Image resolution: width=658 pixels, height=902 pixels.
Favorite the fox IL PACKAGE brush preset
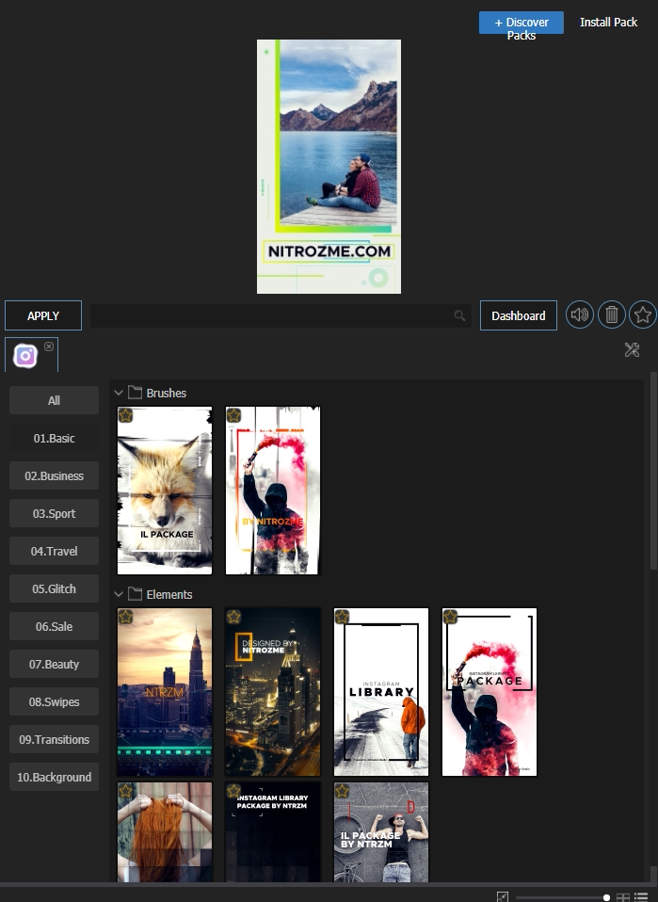pyautogui.click(x=125, y=415)
